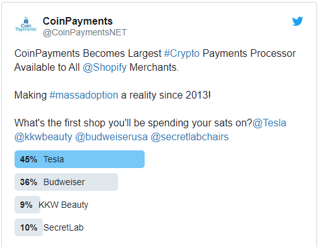Open the #massadoption hashtag

[x=83, y=95]
